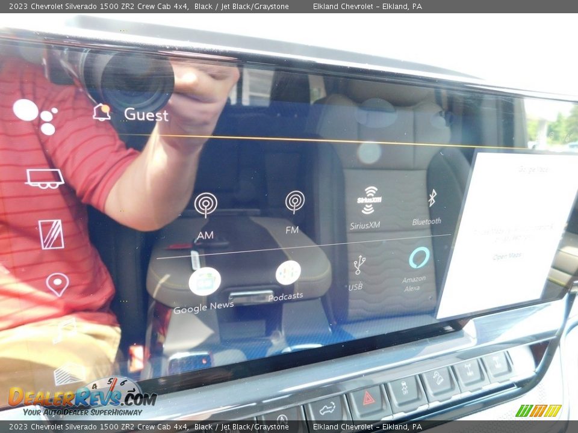
Task: Select the USB media source
Action: pyautogui.click(x=357, y=273)
